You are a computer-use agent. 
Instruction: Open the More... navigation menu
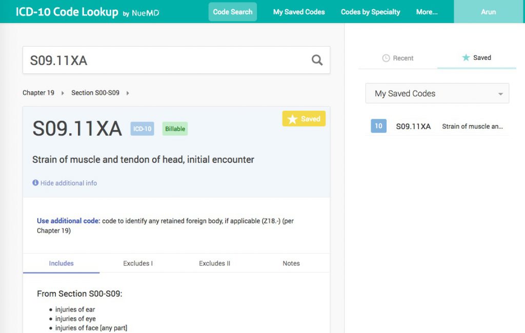tap(427, 12)
